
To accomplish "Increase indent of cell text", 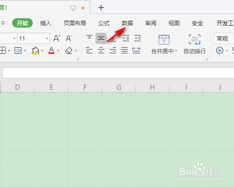I will 138,38.
